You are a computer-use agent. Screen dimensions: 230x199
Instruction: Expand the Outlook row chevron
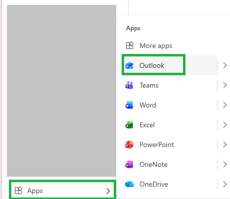[225, 65]
